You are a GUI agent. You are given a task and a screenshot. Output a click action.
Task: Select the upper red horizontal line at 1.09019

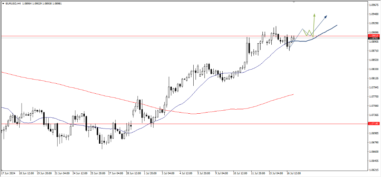149,36
